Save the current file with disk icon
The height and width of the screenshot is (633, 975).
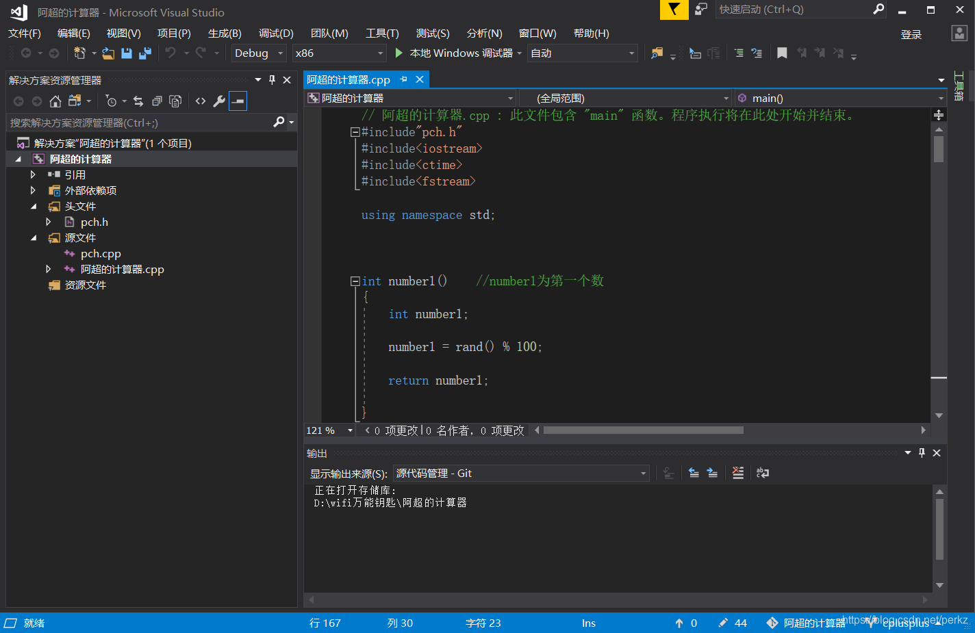pos(127,53)
